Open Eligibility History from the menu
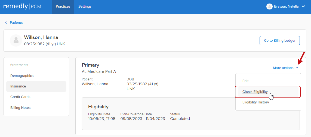This screenshot has width=311, height=137. coord(255,102)
